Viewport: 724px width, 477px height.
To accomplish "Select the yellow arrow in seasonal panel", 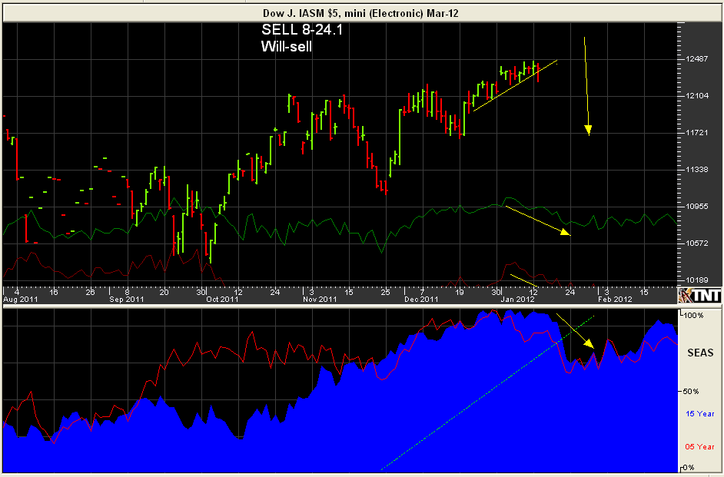I will click(x=575, y=331).
